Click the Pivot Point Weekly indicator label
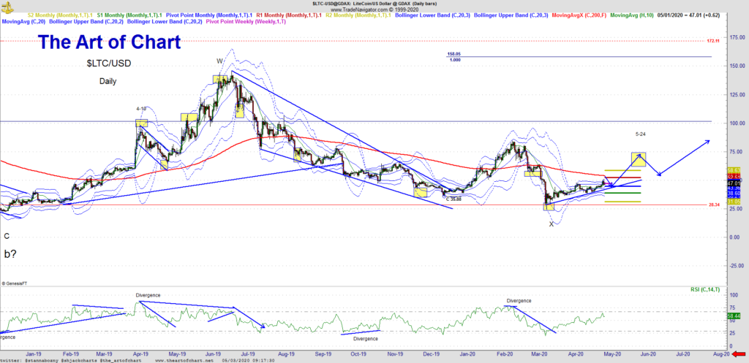The height and width of the screenshot is (363, 749). click(246, 22)
